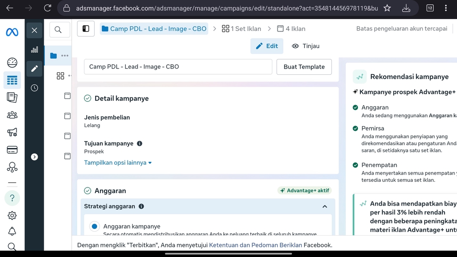The width and height of the screenshot is (457, 257).
Task: Switch to the Tinjau review tab
Action: 306,46
